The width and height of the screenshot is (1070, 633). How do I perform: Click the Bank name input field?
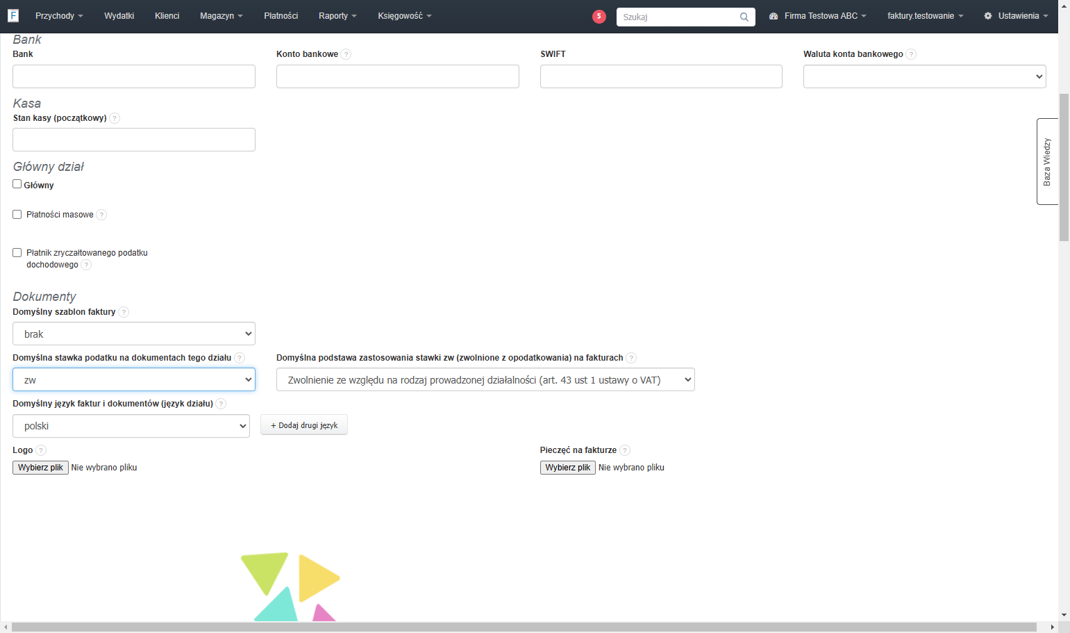pos(134,76)
